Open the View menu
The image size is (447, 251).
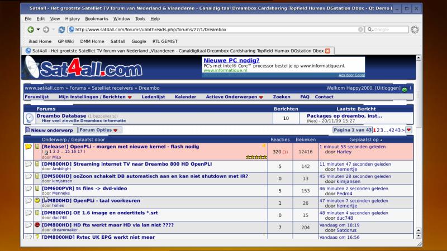[x=55, y=19]
